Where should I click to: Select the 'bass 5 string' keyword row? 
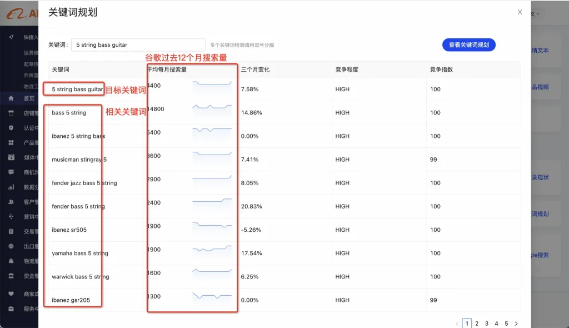69,113
